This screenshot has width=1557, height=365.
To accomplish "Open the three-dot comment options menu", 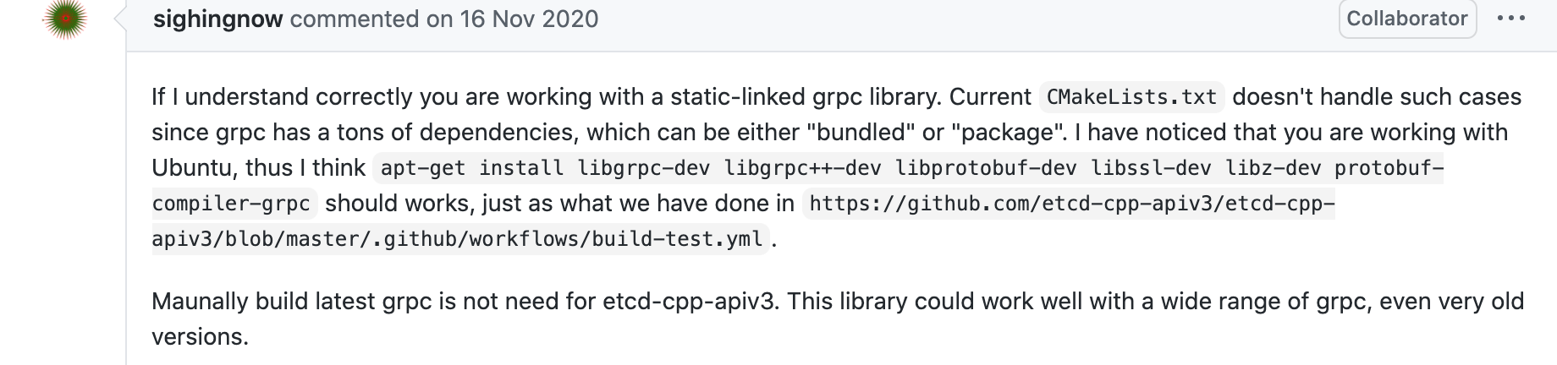I will pos(1511,19).
